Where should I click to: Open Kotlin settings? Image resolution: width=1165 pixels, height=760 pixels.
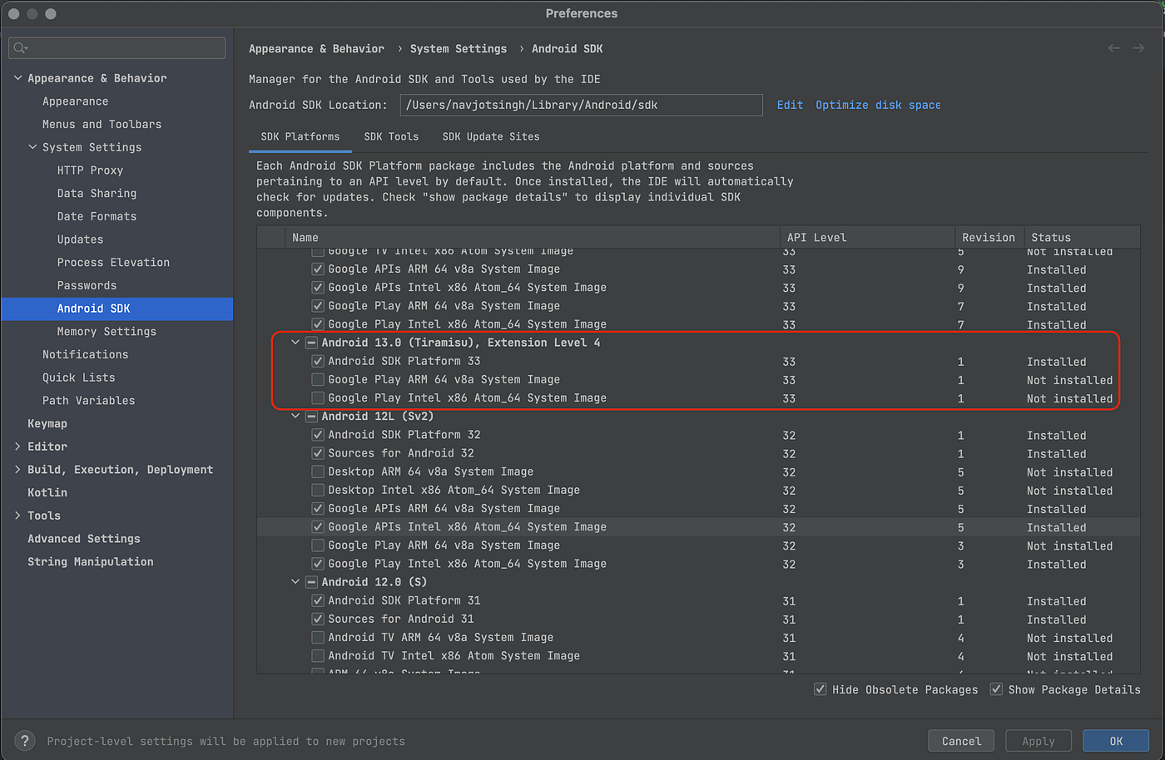[47, 492]
